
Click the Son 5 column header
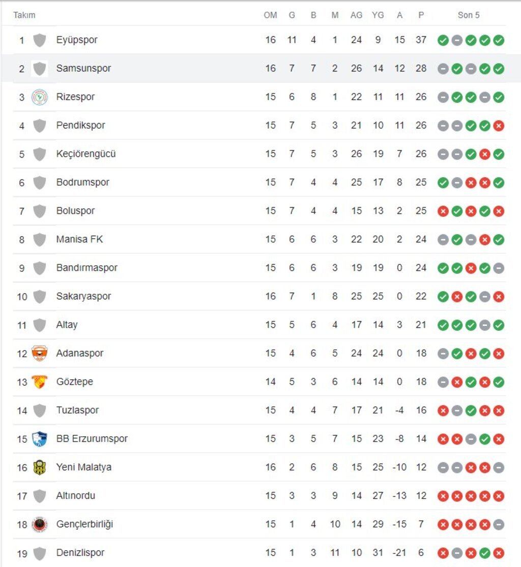(469, 15)
